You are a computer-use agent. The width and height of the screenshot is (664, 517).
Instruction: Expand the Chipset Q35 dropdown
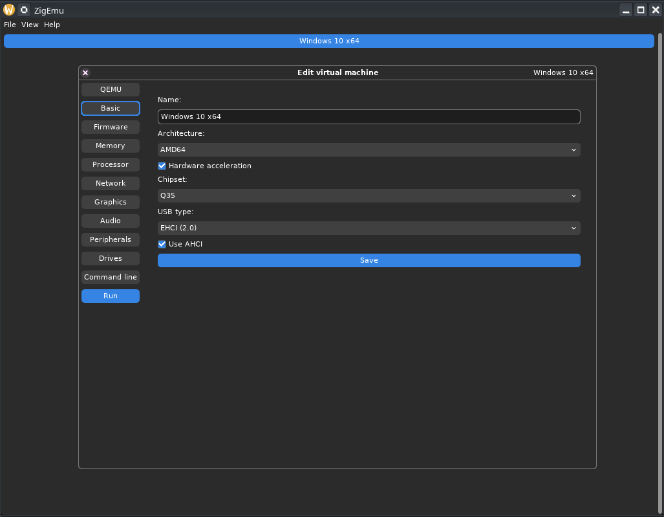click(x=369, y=196)
